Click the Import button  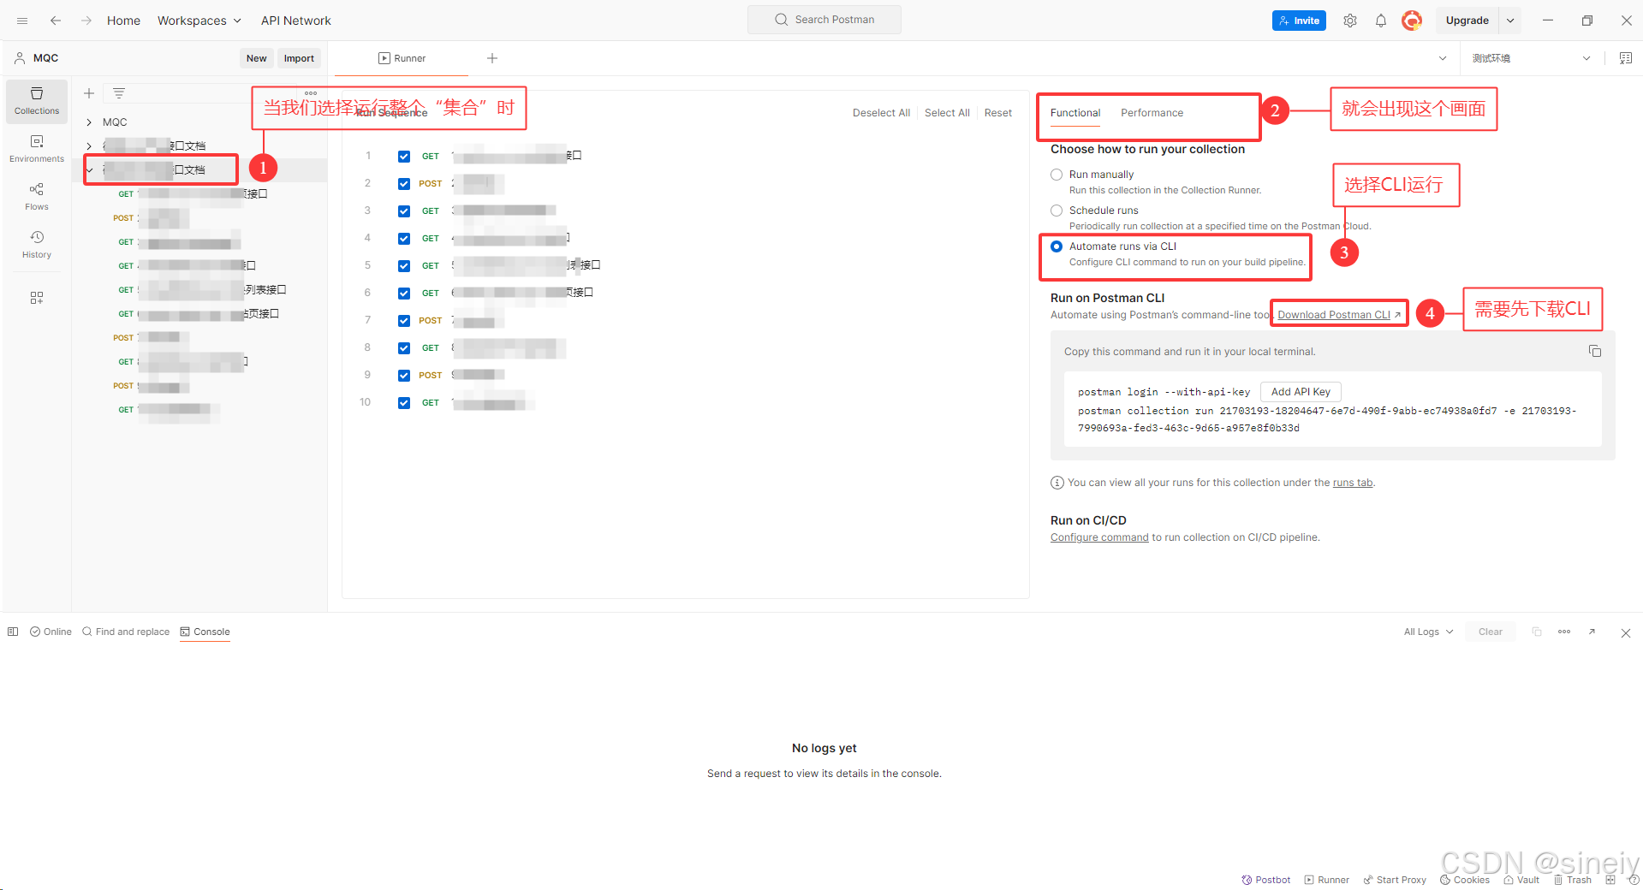click(x=299, y=58)
